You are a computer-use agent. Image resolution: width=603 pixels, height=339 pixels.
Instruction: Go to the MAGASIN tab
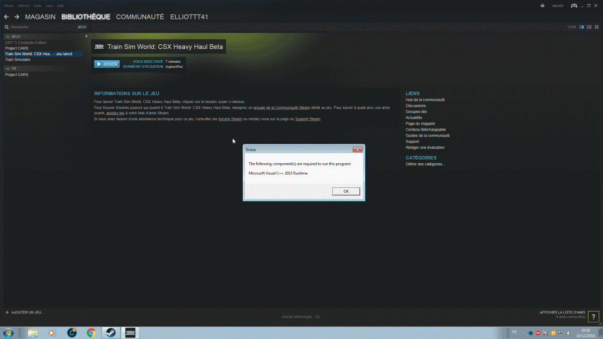click(x=40, y=17)
